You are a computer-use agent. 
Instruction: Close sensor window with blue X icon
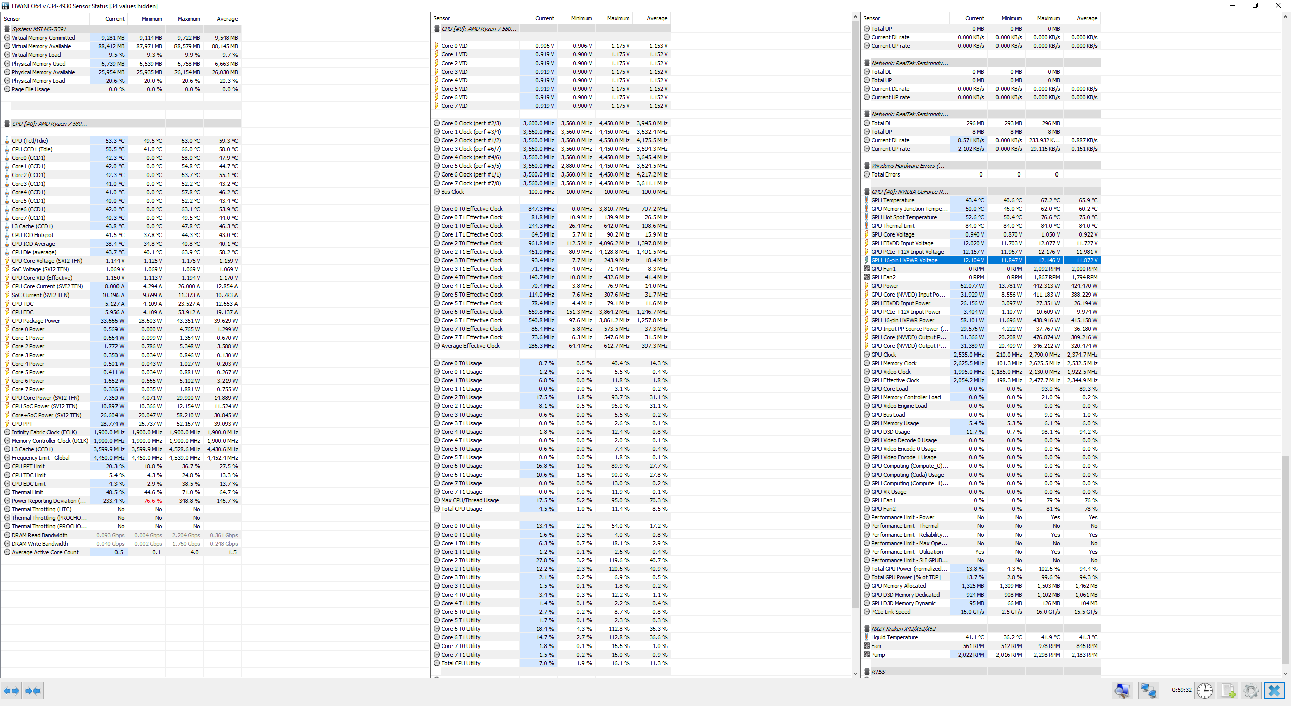pos(1274,690)
